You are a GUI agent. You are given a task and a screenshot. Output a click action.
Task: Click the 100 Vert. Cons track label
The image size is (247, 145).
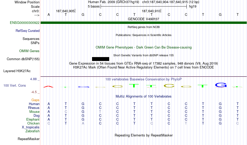click(15, 85)
